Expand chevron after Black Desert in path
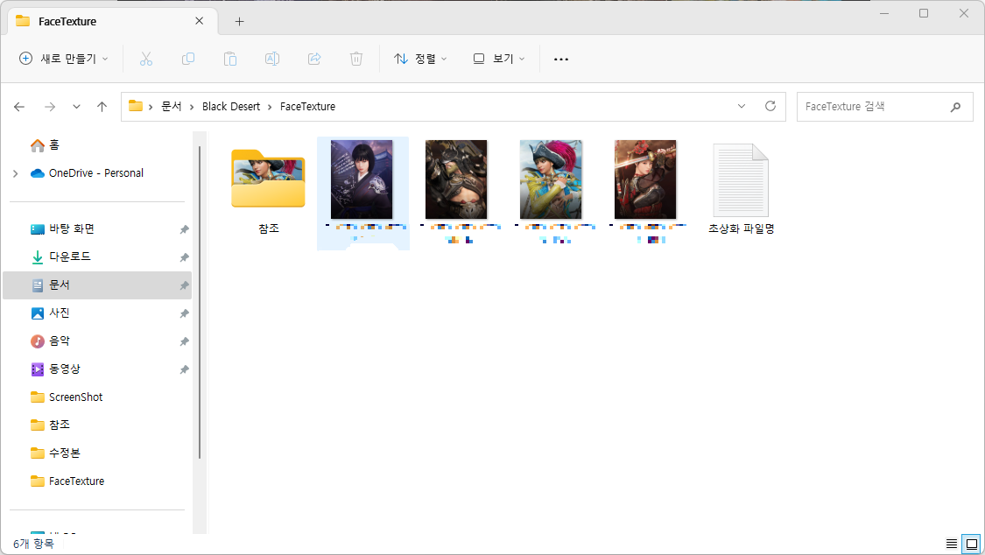The width and height of the screenshot is (985, 555). (271, 107)
